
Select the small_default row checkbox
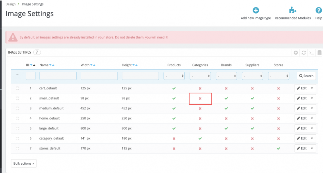point(17,98)
